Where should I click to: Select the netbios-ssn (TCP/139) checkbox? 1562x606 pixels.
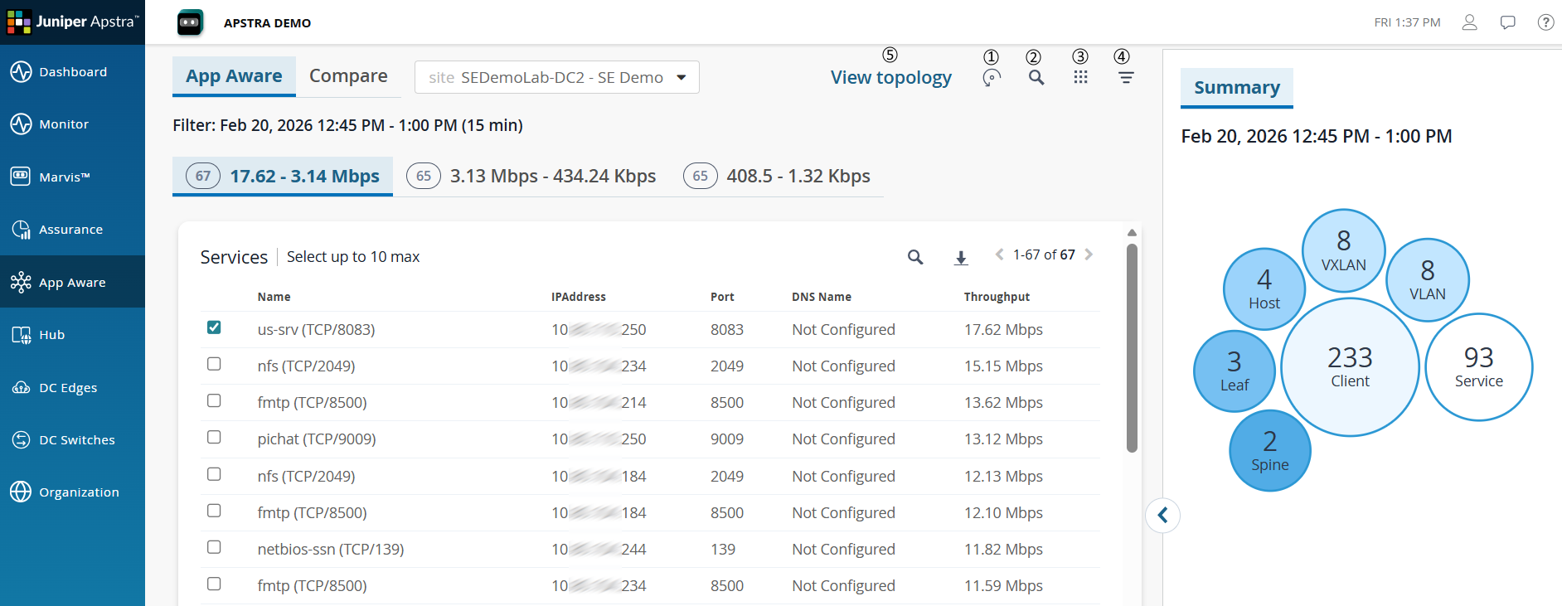coord(214,547)
